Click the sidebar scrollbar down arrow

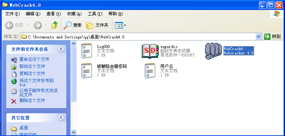pyautogui.click(x=73, y=132)
